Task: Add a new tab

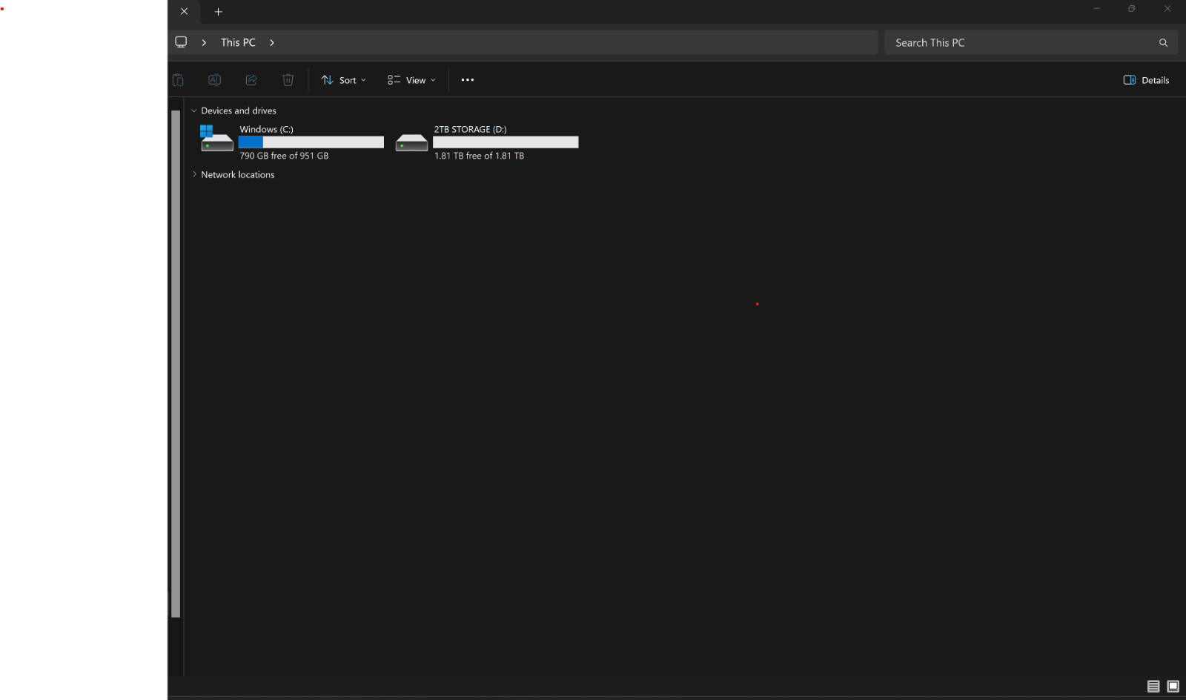Action: tap(218, 11)
